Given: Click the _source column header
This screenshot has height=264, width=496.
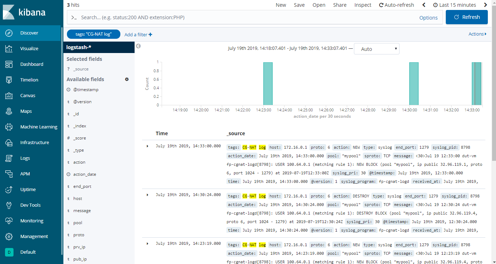Looking at the screenshot, I should point(236,133).
